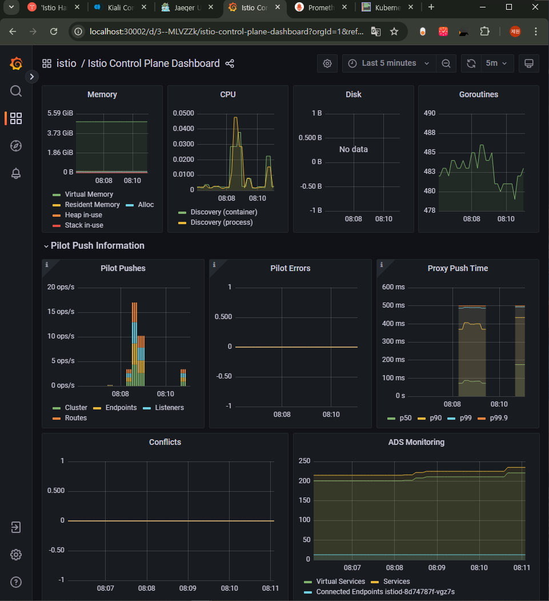The height and width of the screenshot is (601, 549).
Task: Toggle Discovery (container) legend series
Action: 224,212
